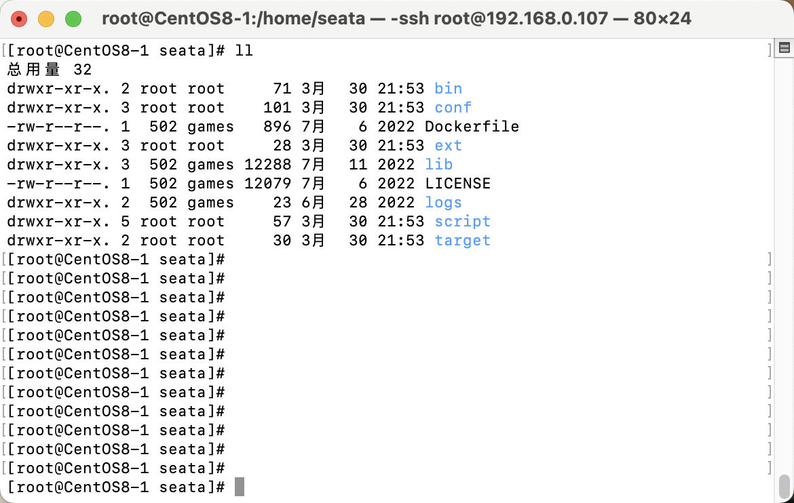Image resolution: width=794 pixels, height=503 pixels.
Task: Click the blue bin directory name
Action: coord(448,89)
